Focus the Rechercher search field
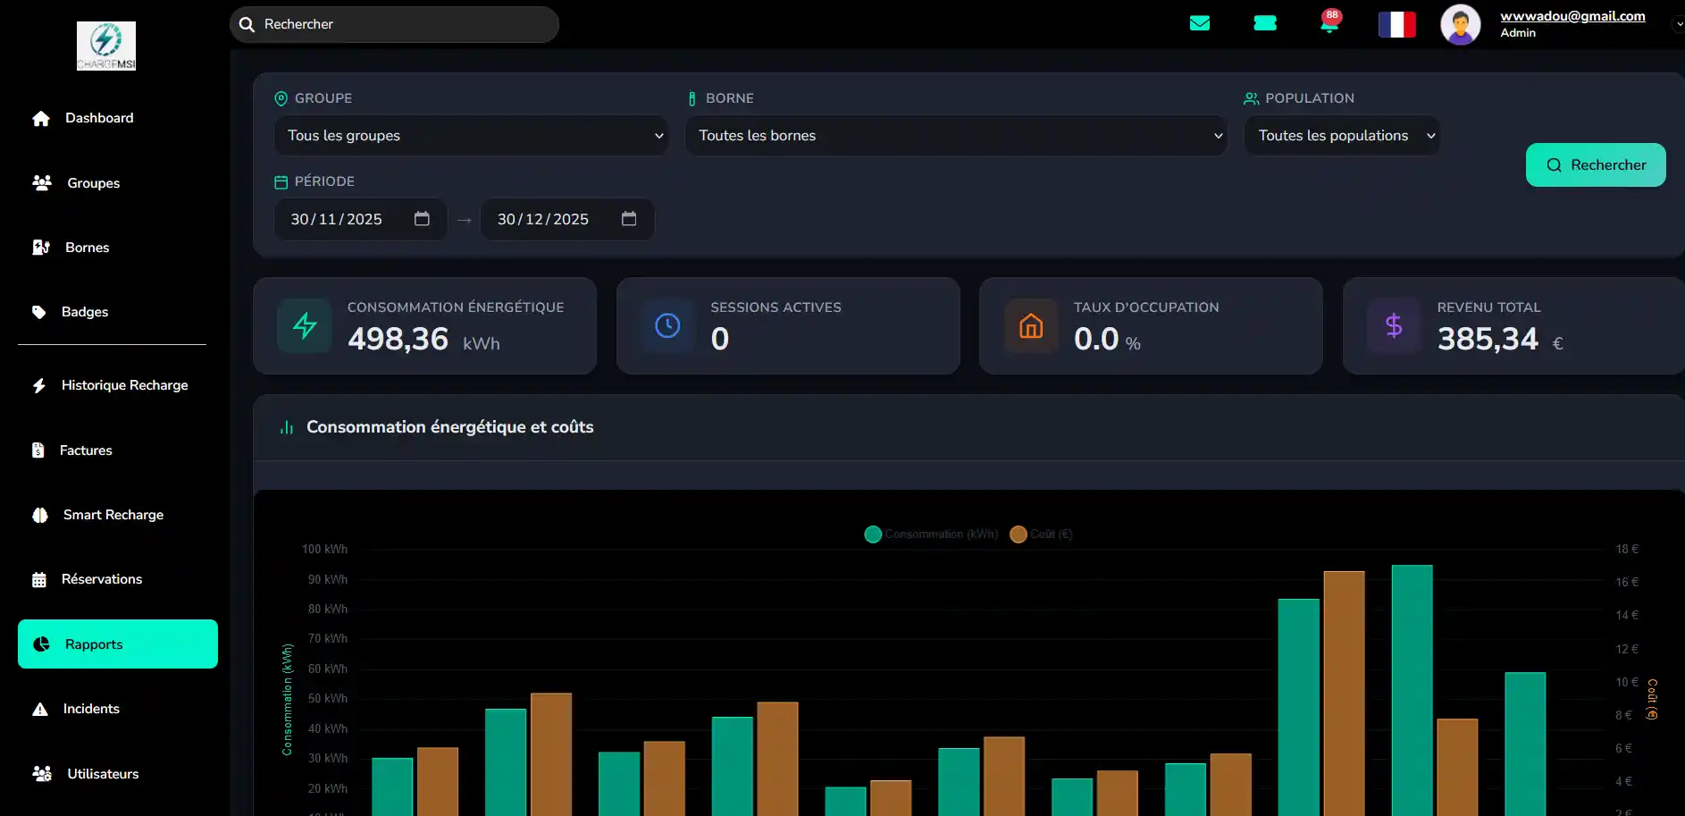This screenshot has height=816, width=1685. click(x=402, y=24)
